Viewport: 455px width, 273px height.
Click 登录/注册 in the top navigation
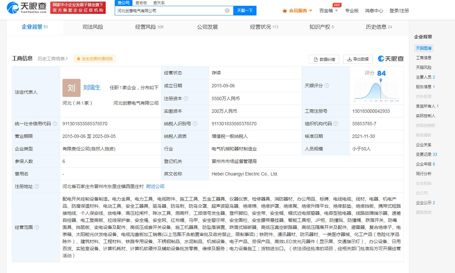399,11
